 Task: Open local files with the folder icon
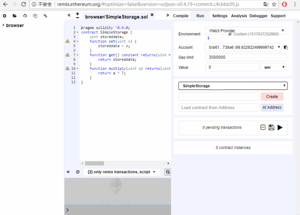tap(14, 16)
